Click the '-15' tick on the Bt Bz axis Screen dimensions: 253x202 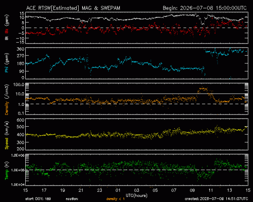tap(20, 42)
